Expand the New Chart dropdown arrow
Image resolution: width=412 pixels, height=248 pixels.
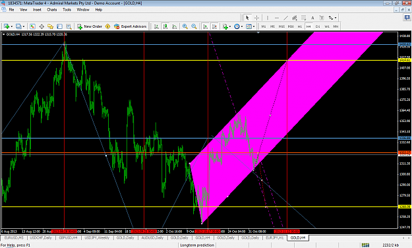(x=12, y=26)
